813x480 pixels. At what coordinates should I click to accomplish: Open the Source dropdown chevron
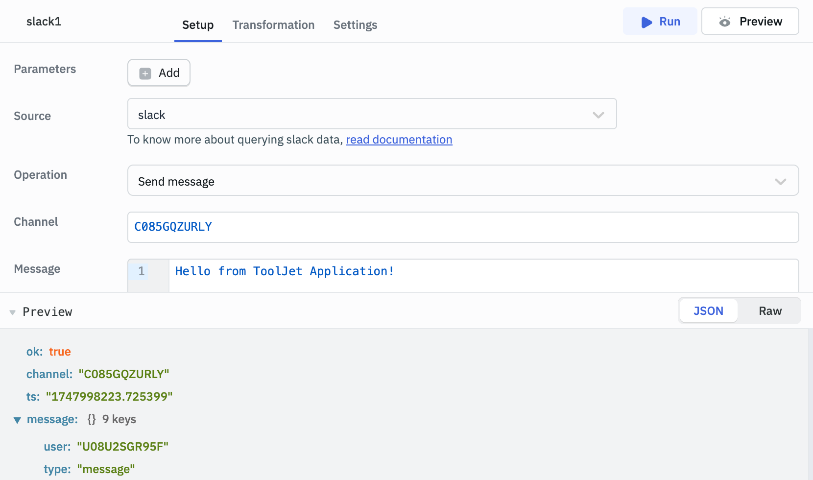pyautogui.click(x=598, y=115)
